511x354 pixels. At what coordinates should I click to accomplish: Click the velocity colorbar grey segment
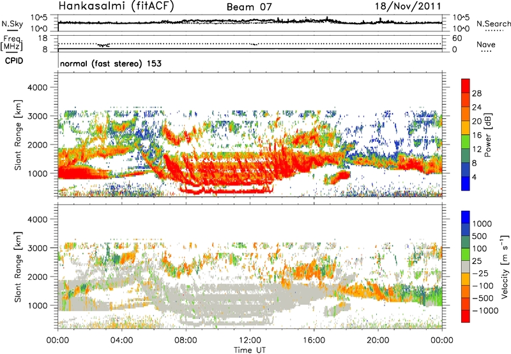[x=466, y=266]
